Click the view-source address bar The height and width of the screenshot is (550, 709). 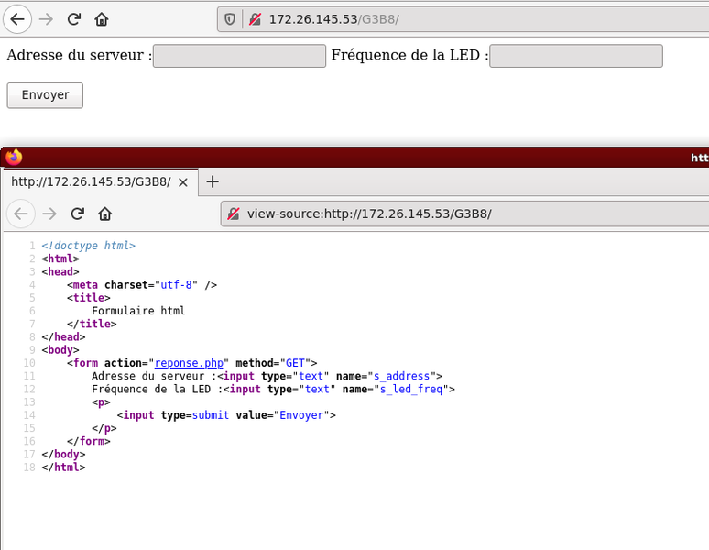click(x=458, y=214)
